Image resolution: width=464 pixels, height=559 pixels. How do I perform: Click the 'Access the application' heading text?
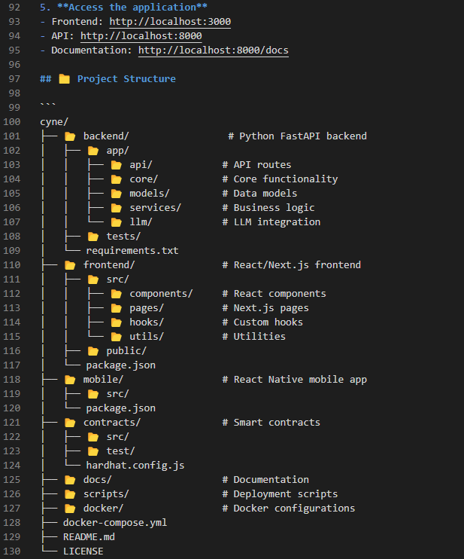click(132, 7)
